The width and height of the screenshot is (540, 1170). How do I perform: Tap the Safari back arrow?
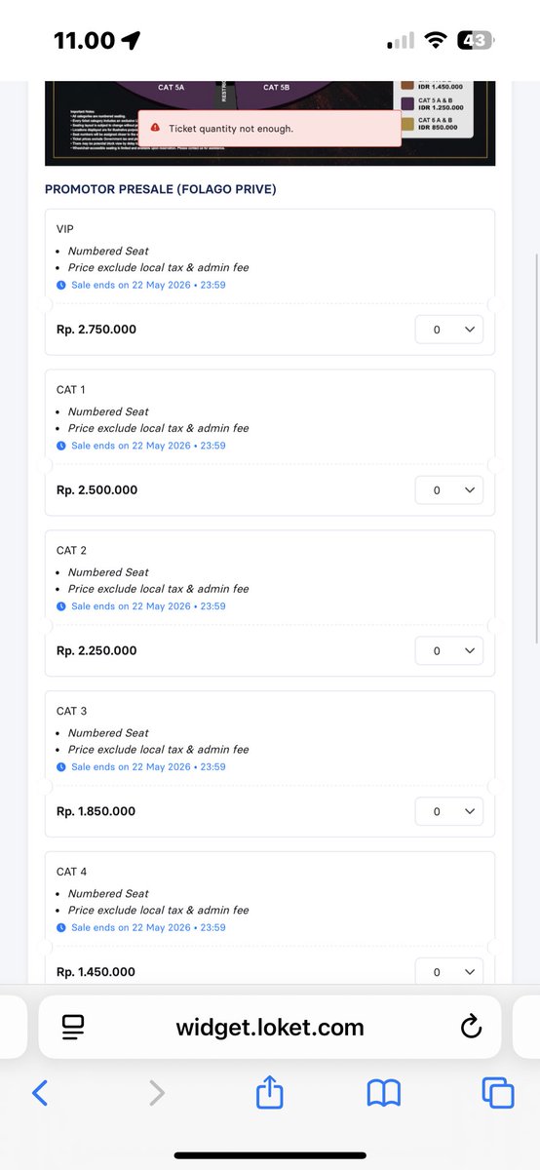click(40, 1093)
